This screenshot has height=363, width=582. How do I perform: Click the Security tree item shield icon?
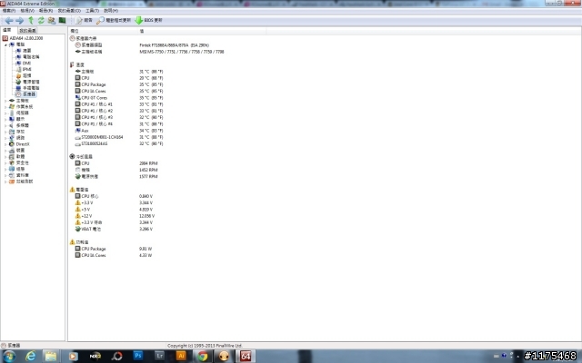(12, 163)
